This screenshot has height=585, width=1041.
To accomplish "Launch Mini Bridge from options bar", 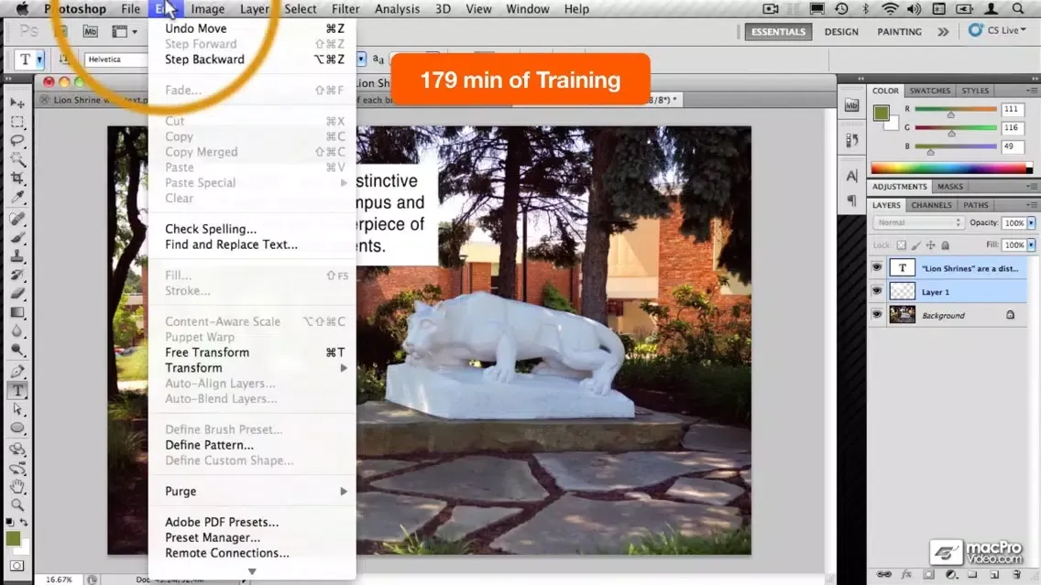I will pos(90,31).
